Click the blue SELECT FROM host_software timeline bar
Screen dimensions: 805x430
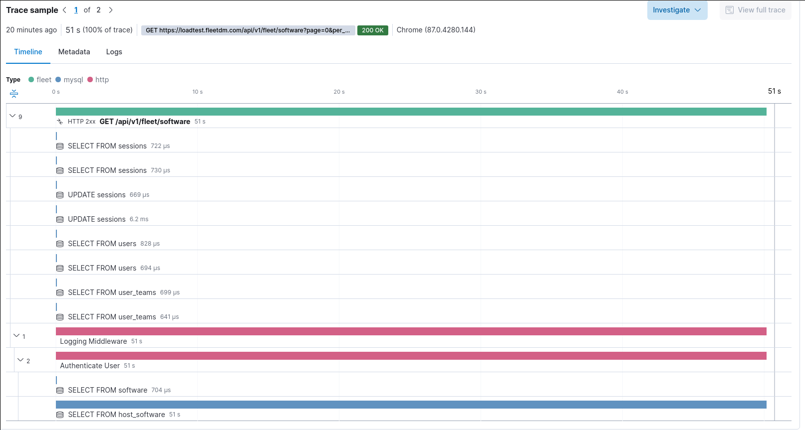pos(411,405)
